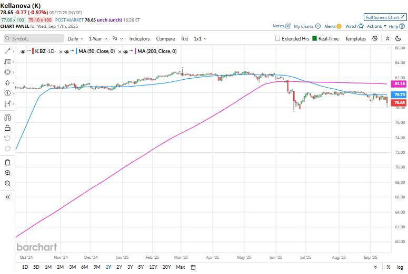Viewport: 408px width, 274px height.
Task: Open the candlestick chart type dropdown
Action: [117, 39]
